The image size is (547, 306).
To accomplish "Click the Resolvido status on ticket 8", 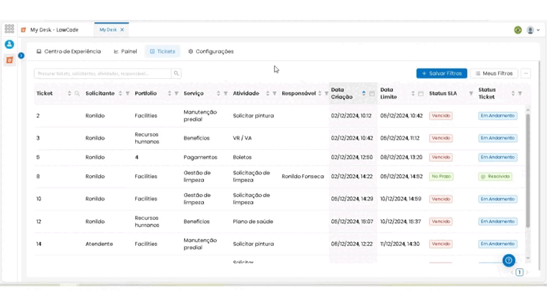I will coord(495,177).
